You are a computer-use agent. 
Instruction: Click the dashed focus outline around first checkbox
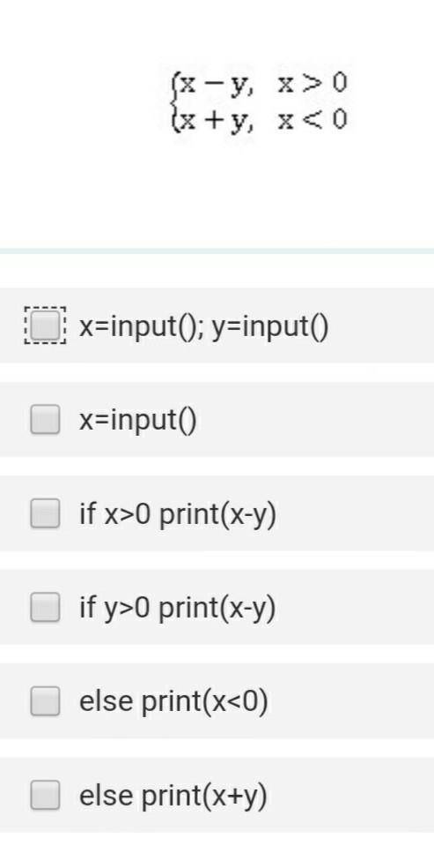pos(45,326)
